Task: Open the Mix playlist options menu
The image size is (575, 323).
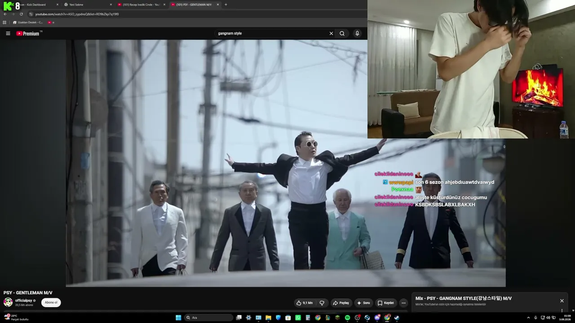Action: coord(562,310)
